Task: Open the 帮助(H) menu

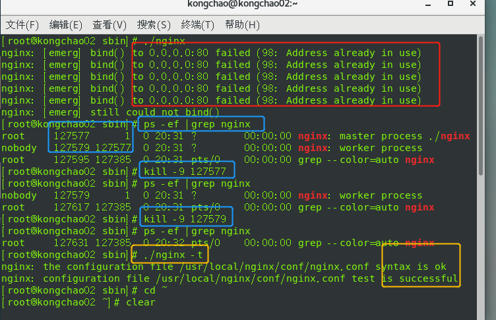Action: tap(242, 24)
